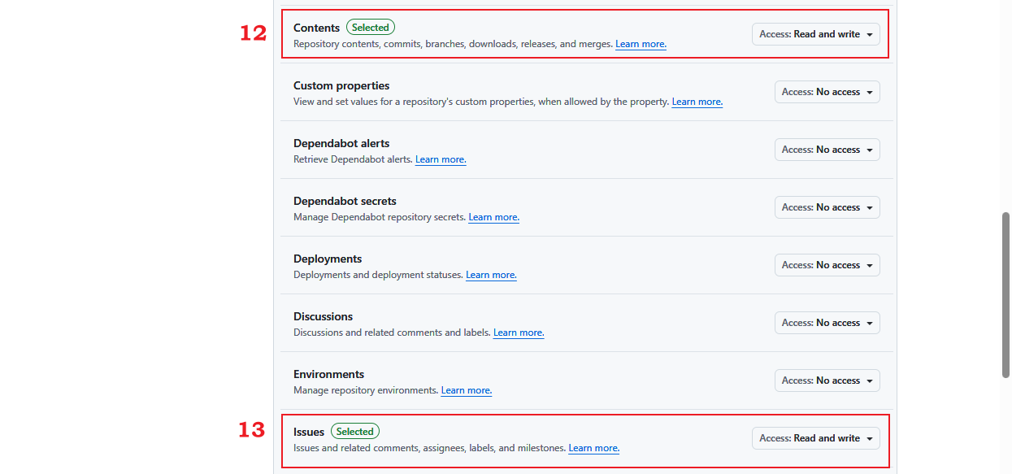Click Learn more link for Dependabot alerts
Screen dimensions: 1012x474
(x=441, y=159)
